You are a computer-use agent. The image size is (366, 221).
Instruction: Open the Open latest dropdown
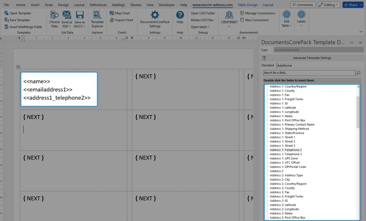(200, 27)
